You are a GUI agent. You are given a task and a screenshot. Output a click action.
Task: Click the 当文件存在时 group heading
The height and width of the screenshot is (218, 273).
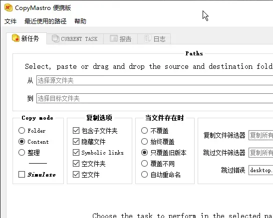(x=165, y=118)
